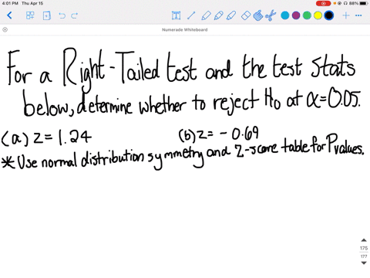This screenshot has height=278, width=370.
Task: Choose the yellow color
Action: point(318,15)
